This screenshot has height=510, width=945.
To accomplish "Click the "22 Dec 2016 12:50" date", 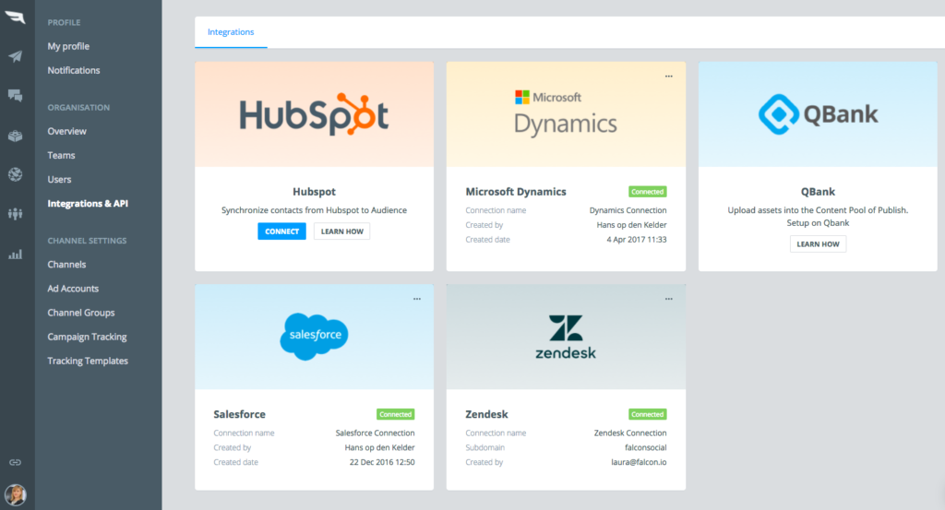I will (x=382, y=462).
